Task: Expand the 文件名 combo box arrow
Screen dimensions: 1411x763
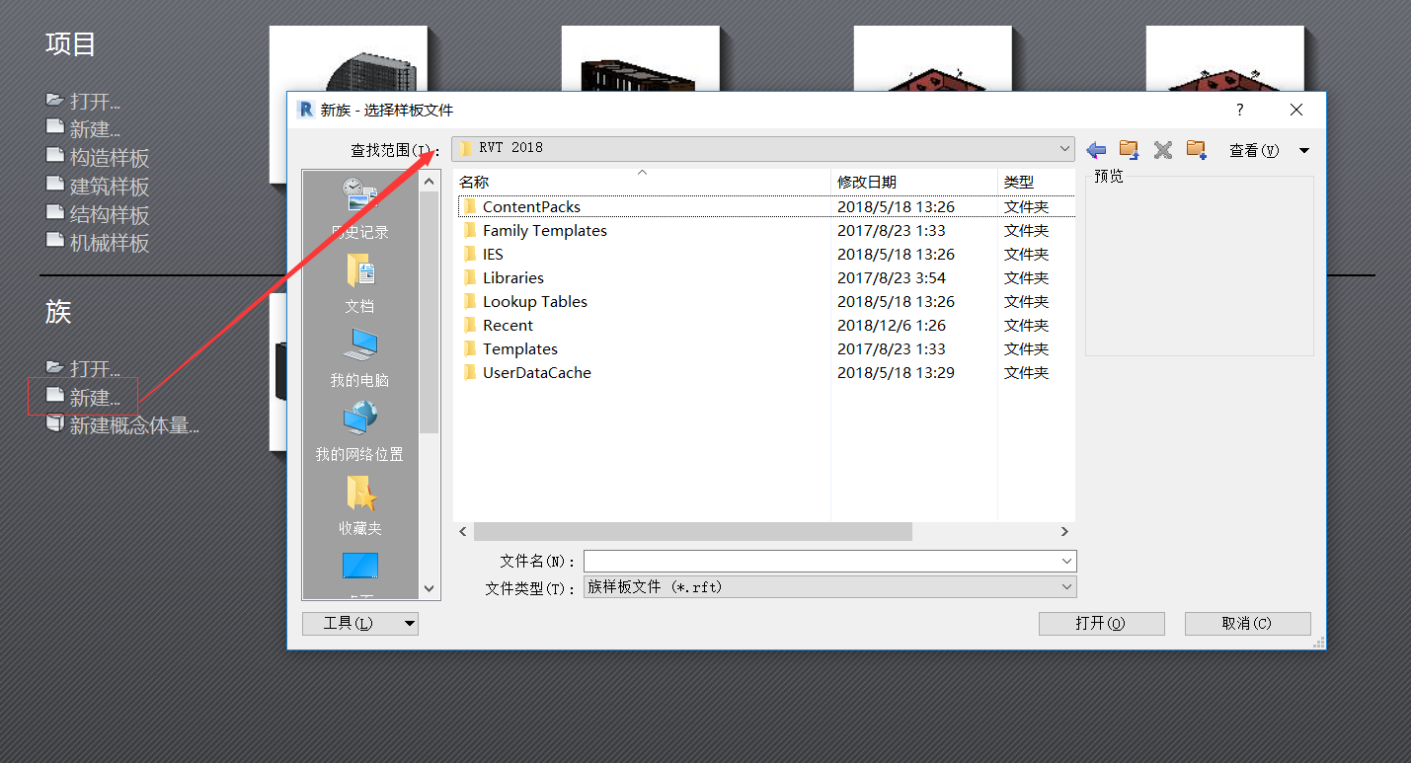Action: pos(1066,561)
